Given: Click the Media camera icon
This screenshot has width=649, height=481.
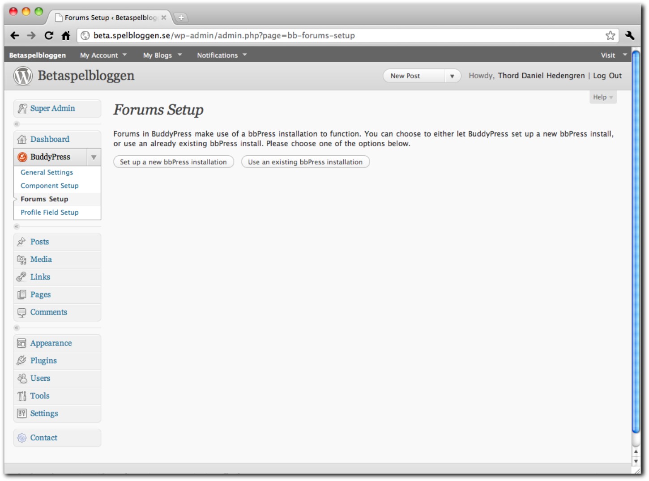Looking at the screenshot, I should pyautogui.click(x=21, y=260).
